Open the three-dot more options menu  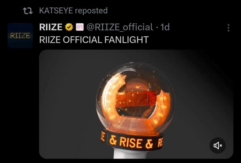point(229,28)
